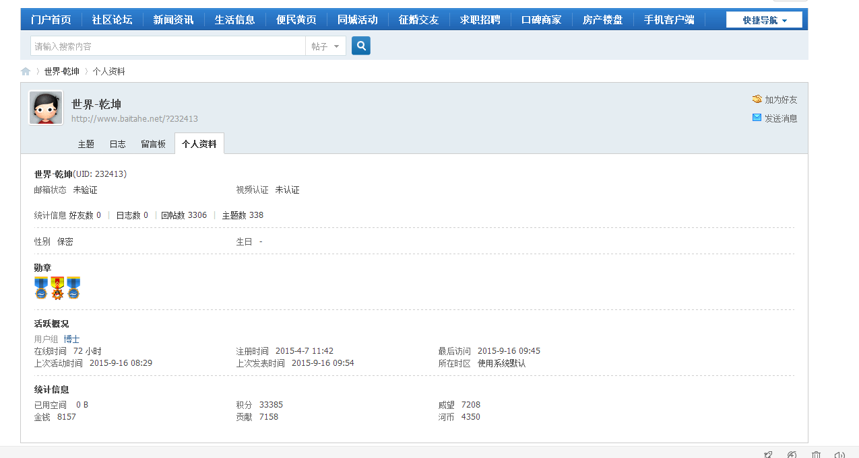Click the 保密 gender value

65,241
